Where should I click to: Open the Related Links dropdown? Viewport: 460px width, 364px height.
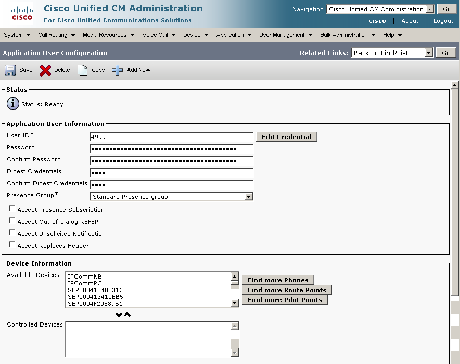tap(428, 53)
